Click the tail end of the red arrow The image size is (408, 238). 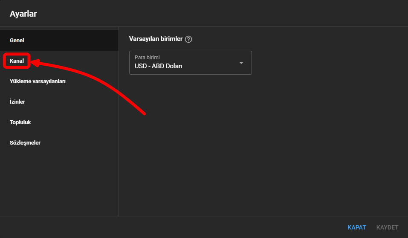(144, 113)
